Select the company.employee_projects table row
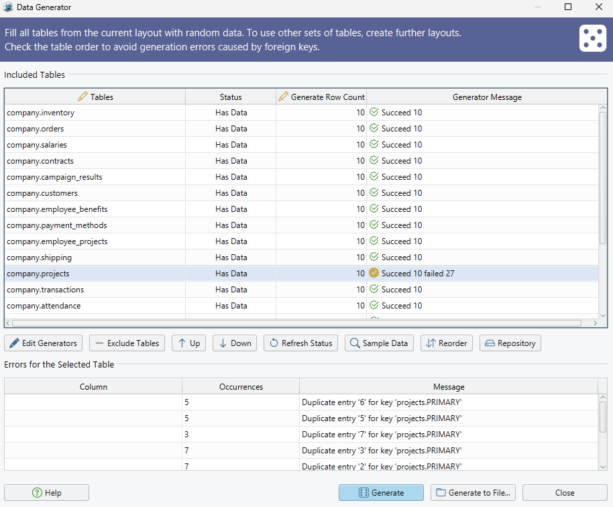 [x=301, y=241]
